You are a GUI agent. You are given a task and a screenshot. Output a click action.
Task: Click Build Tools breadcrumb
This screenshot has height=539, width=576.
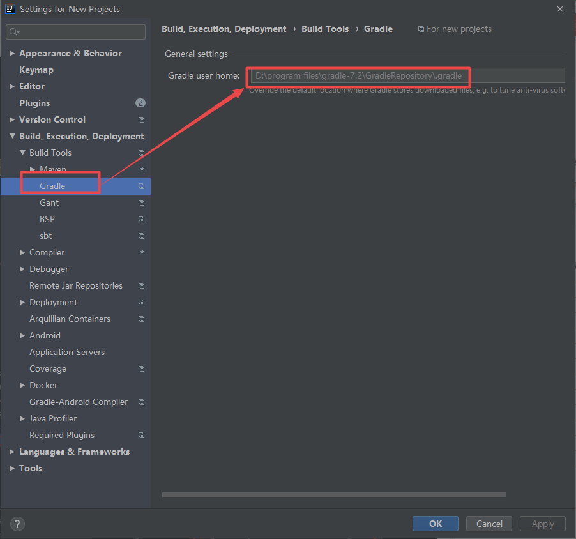(325, 29)
